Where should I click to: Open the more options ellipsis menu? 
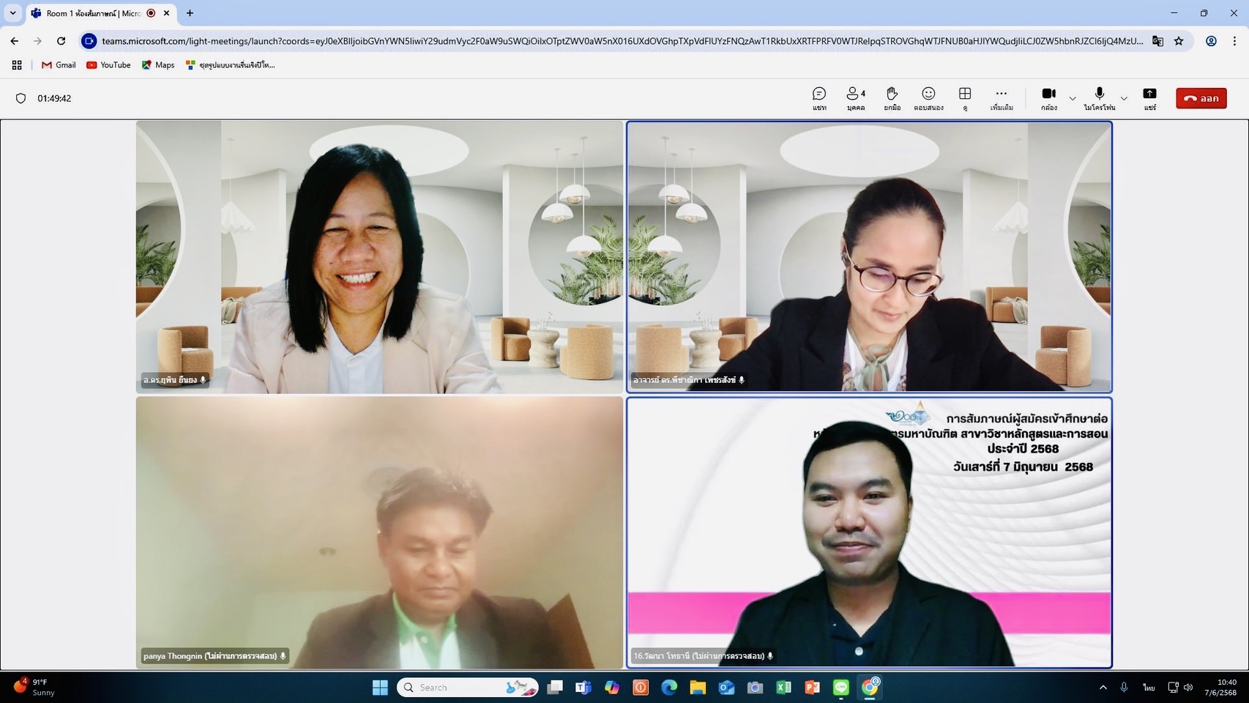1001,98
